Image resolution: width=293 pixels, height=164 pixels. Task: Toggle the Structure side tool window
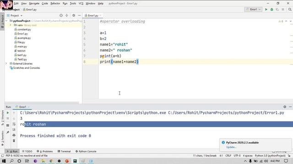pyautogui.click(x=2, y=118)
